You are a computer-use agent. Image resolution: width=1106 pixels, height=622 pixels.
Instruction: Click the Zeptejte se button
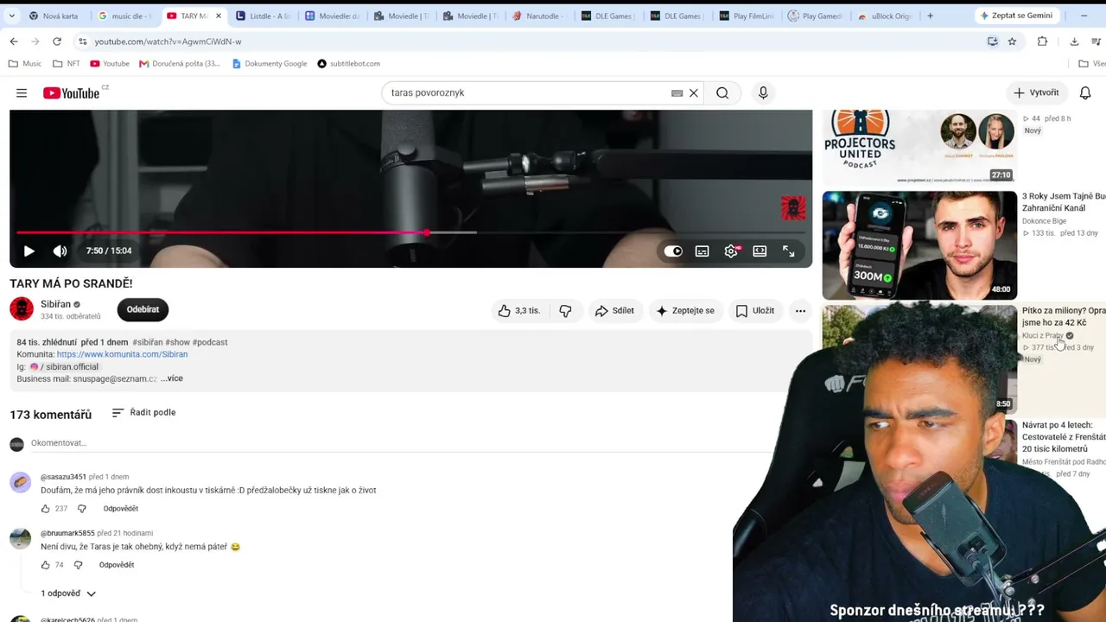(x=686, y=311)
